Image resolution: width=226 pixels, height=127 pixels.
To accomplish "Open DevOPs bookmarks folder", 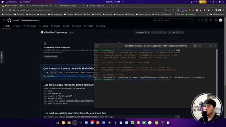I will coord(96,14).
